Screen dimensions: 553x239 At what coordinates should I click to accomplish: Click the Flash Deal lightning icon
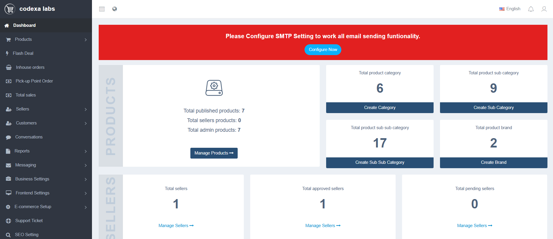pos(7,53)
